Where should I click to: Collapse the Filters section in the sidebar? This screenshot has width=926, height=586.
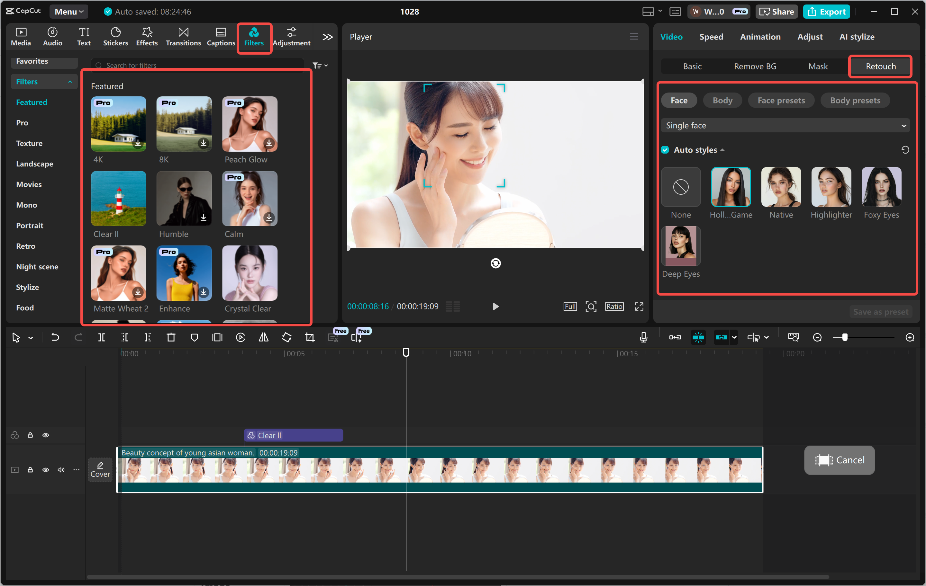[69, 82]
